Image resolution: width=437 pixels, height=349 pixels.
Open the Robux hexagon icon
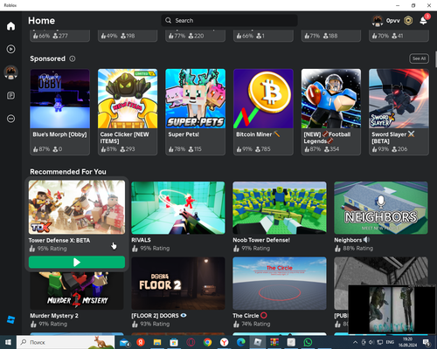[x=408, y=21]
